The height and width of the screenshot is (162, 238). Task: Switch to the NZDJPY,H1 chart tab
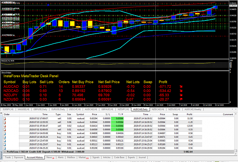tap(123, 109)
